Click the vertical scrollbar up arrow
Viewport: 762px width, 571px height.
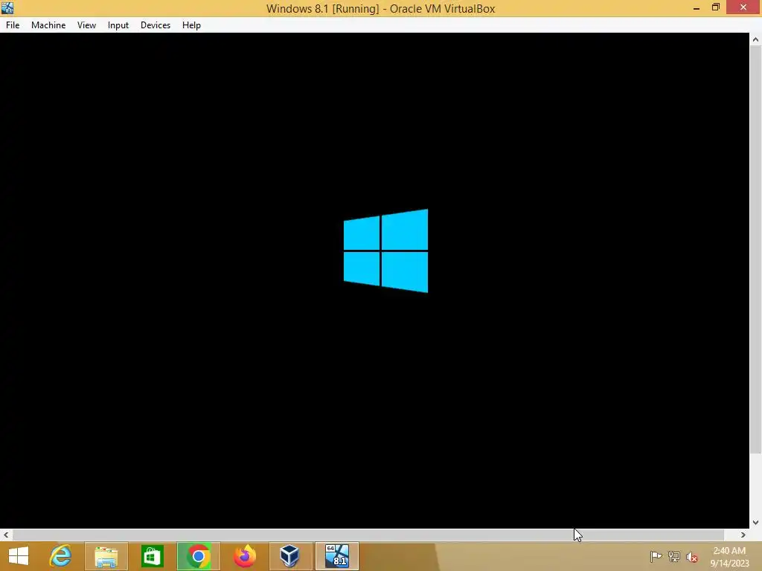pyautogui.click(x=756, y=39)
